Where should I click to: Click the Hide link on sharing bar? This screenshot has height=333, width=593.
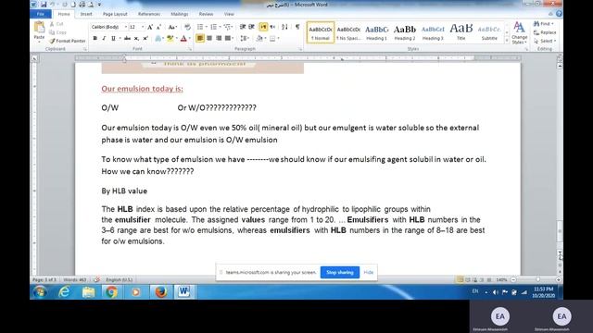(369, 272)
